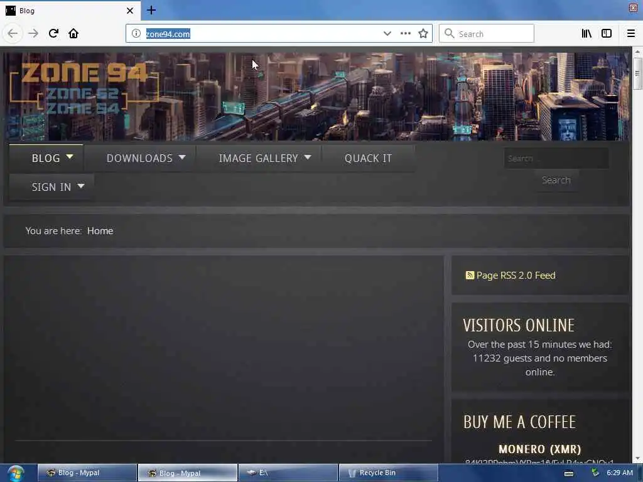643x482 pixels.
Task: Open the Page RSS 2.0 Feed link
Action: click(x=516, y=276)
